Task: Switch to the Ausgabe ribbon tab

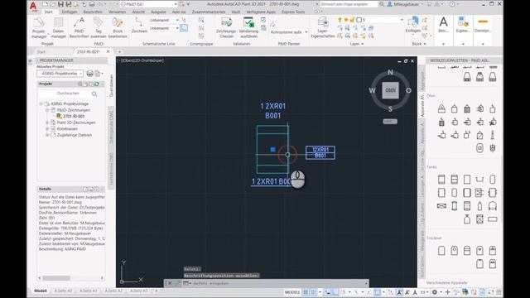Action: click(158, 12)
